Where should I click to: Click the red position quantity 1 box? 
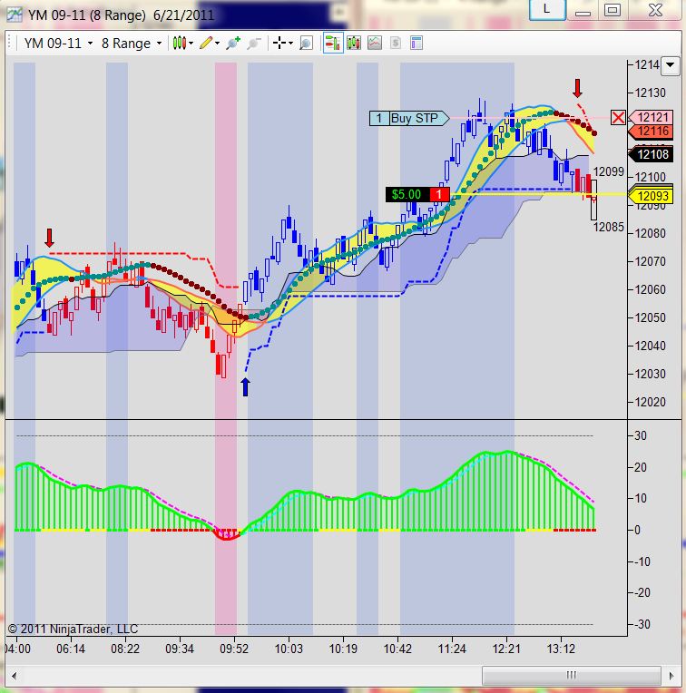coord(439,194)
